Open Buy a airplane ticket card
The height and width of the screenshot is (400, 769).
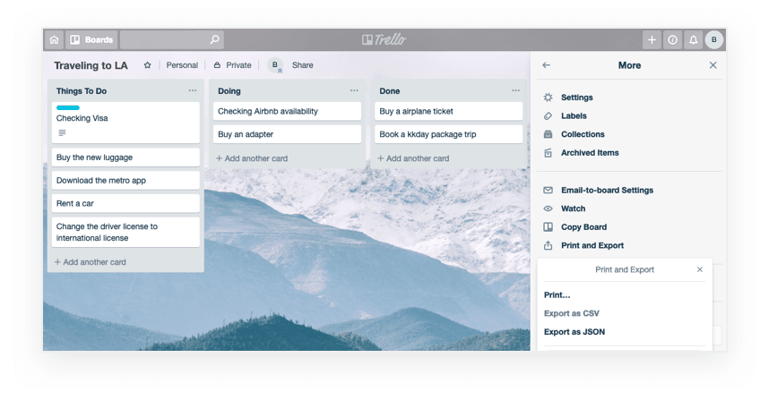click(x=448, y=111)
